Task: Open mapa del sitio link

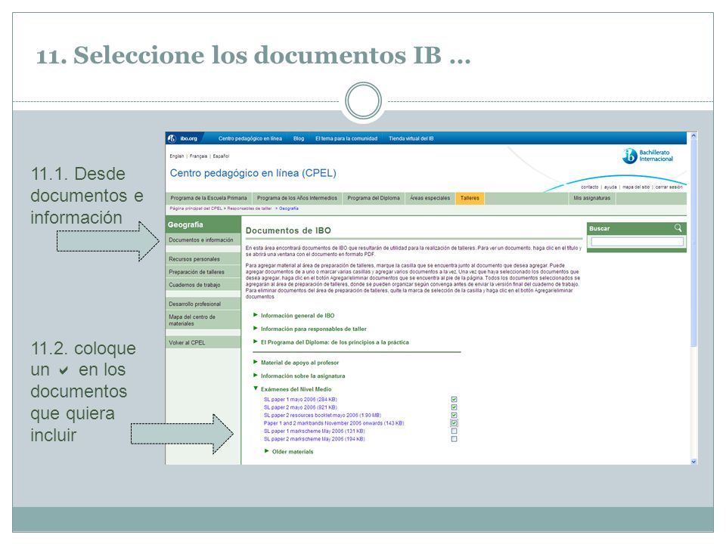Action: pos(636,187)
